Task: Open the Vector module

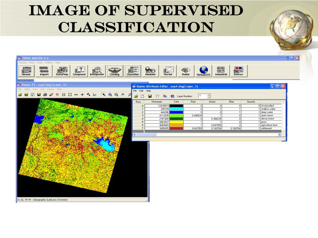Action: coord(168,71)
